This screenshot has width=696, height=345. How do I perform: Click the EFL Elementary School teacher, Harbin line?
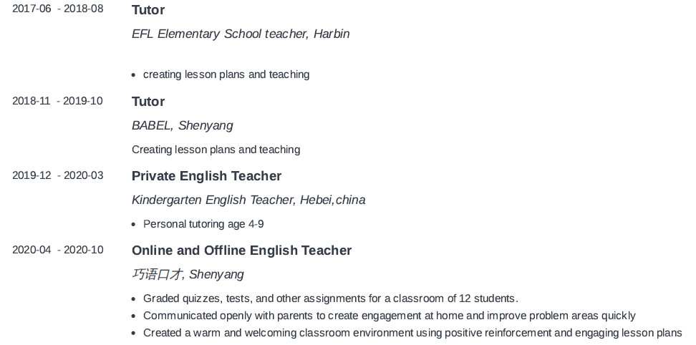point(241,34)
